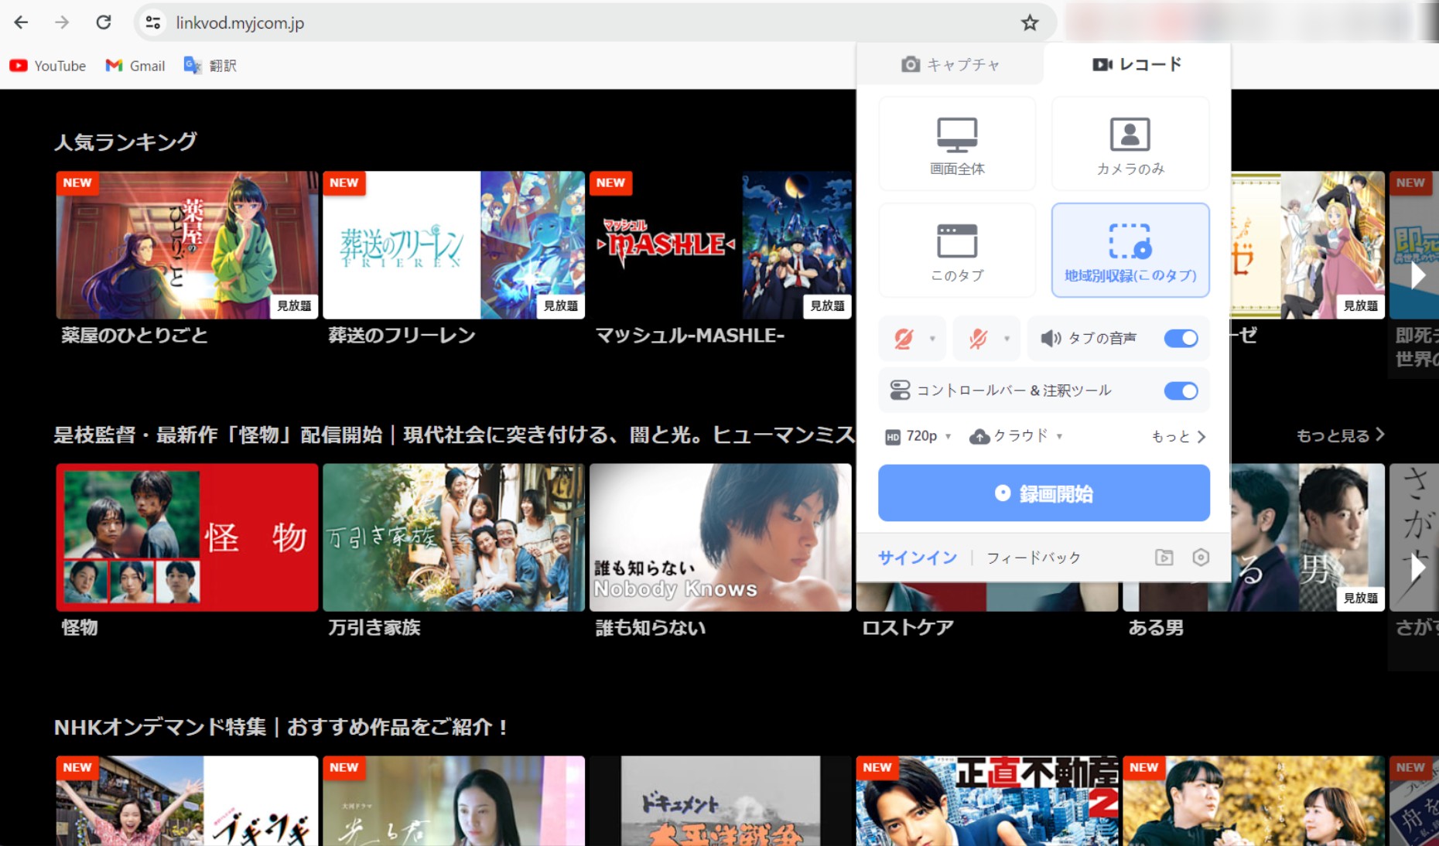Viewport: 1439px width, 846px height.
Task: Toggle コントロールバー＆注釈ツール switch
Action: 1181,391
